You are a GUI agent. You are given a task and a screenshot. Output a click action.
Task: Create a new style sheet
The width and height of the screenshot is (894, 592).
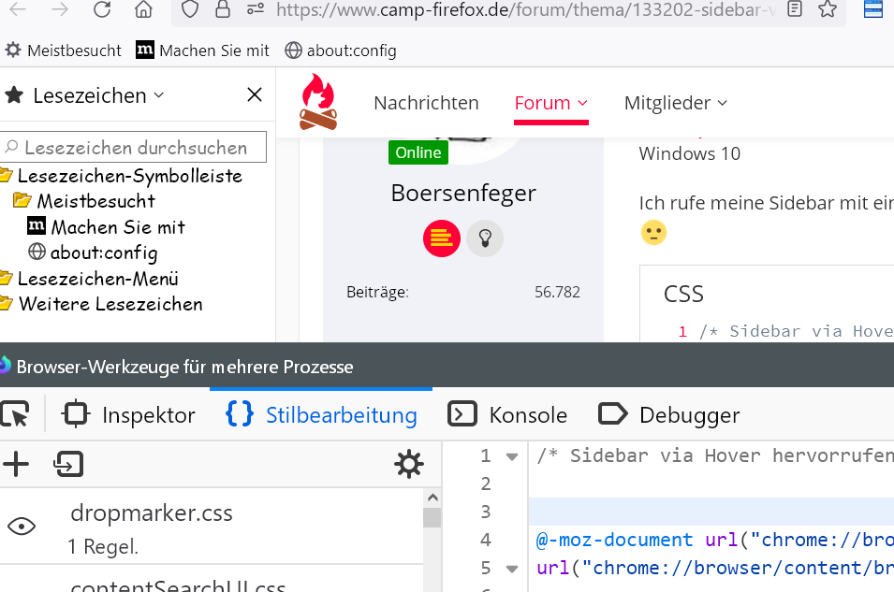pyautogui.click(x=15, y=464)
